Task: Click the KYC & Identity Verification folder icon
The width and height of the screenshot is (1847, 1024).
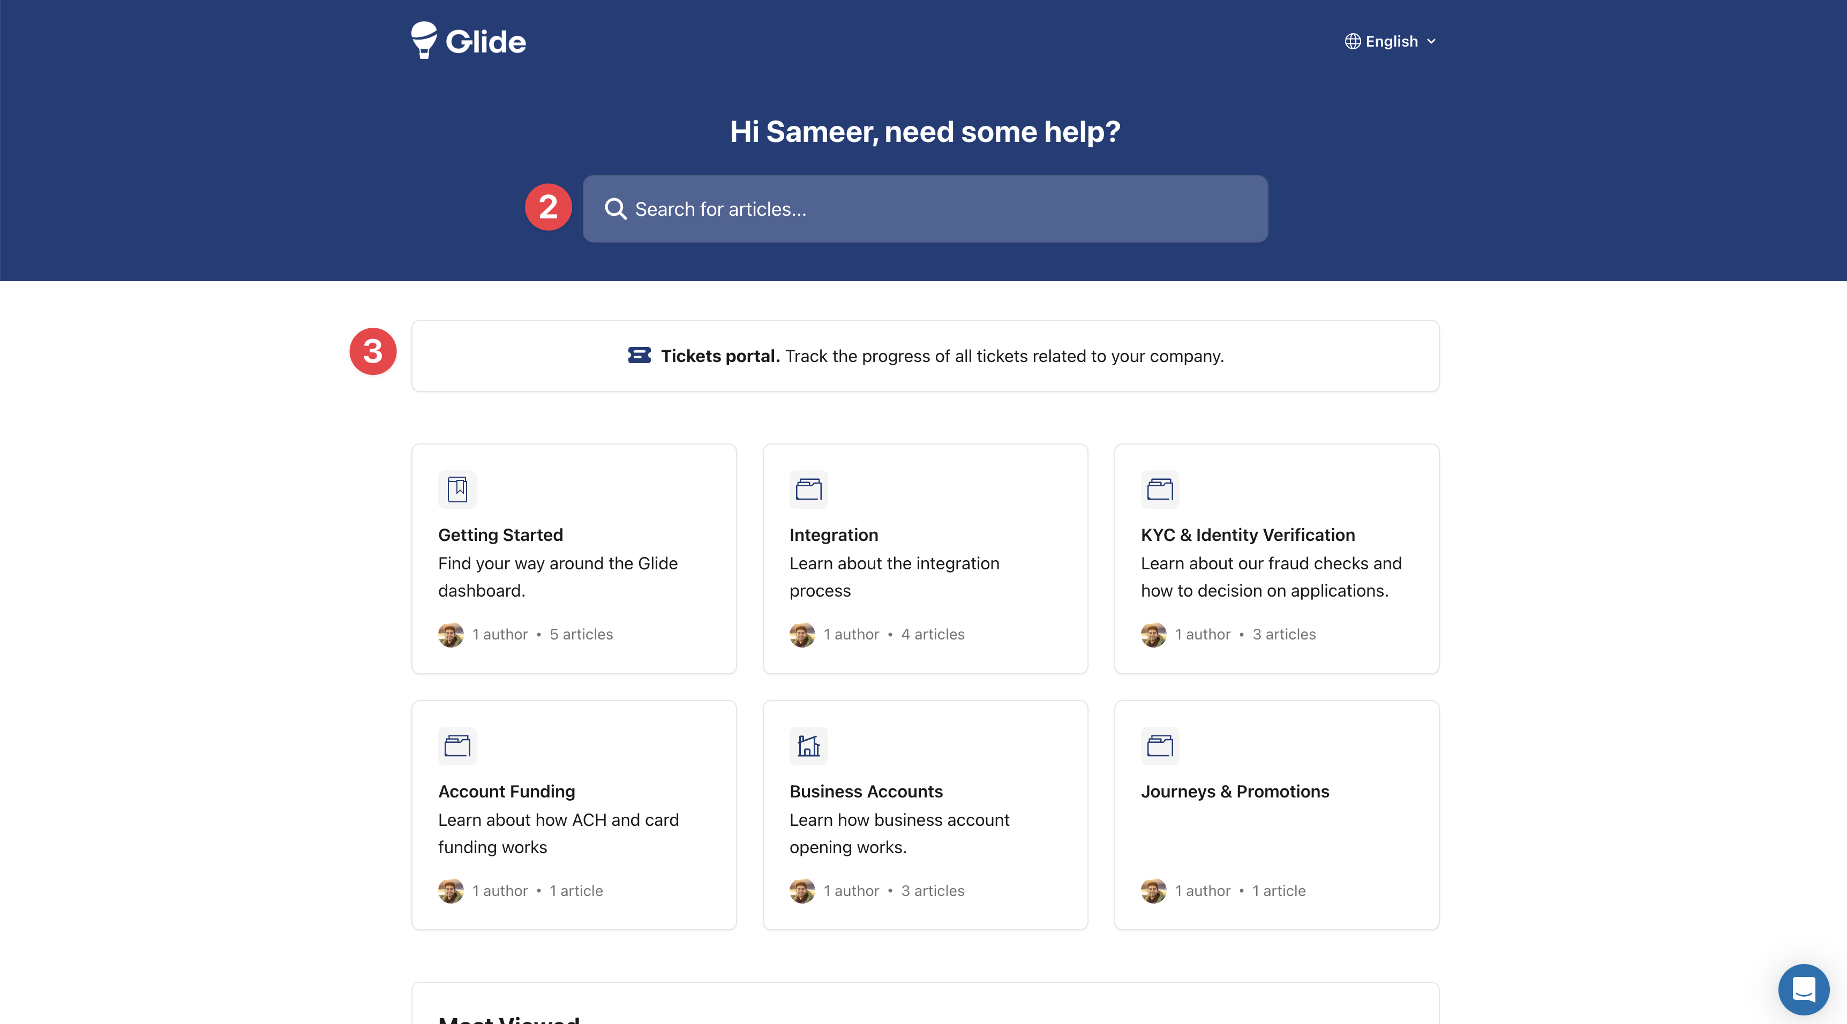Action: (x=1159, y=489)
